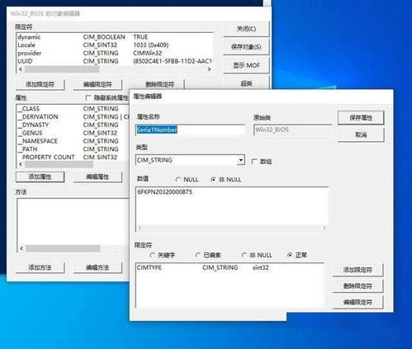Click 关闭(C) button in Win32_BIOS window
412x349 pixels.
(x=246, y=29)
